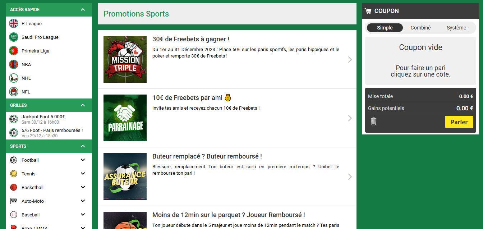Open the Saudi Pro League icon

click(14, 37)
